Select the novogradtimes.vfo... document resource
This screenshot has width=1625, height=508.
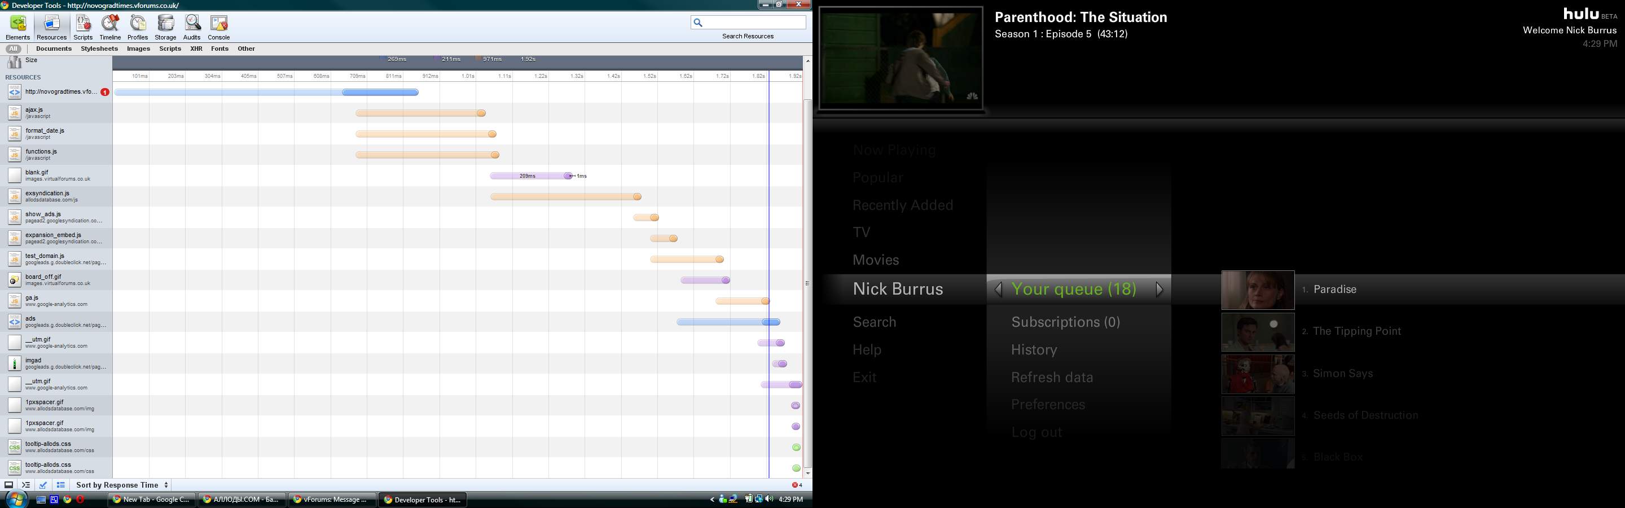(x=56, y=92)
